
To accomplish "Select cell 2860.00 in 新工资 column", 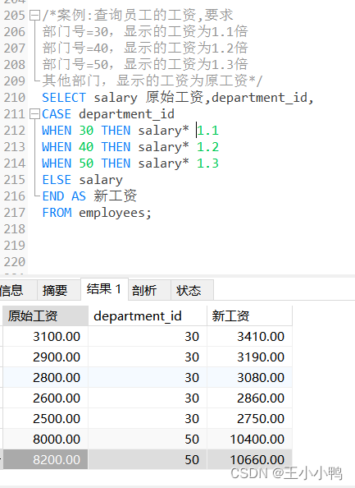I will coord(249,398).
